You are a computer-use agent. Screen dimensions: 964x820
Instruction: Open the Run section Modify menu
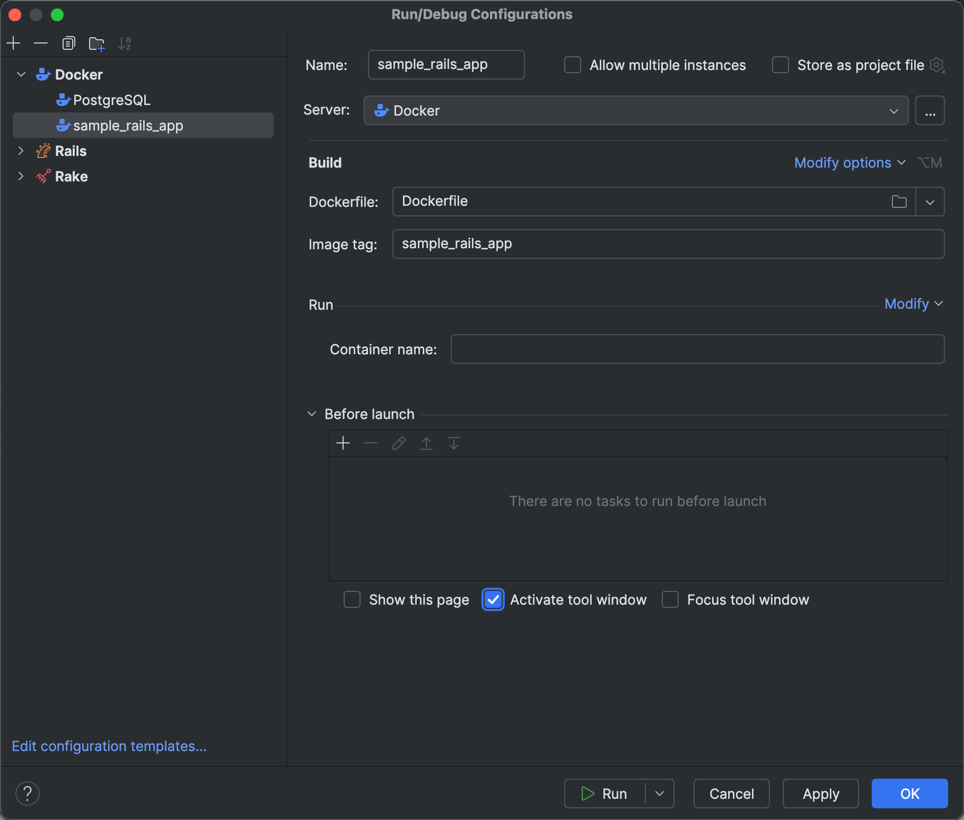(914, 304)
